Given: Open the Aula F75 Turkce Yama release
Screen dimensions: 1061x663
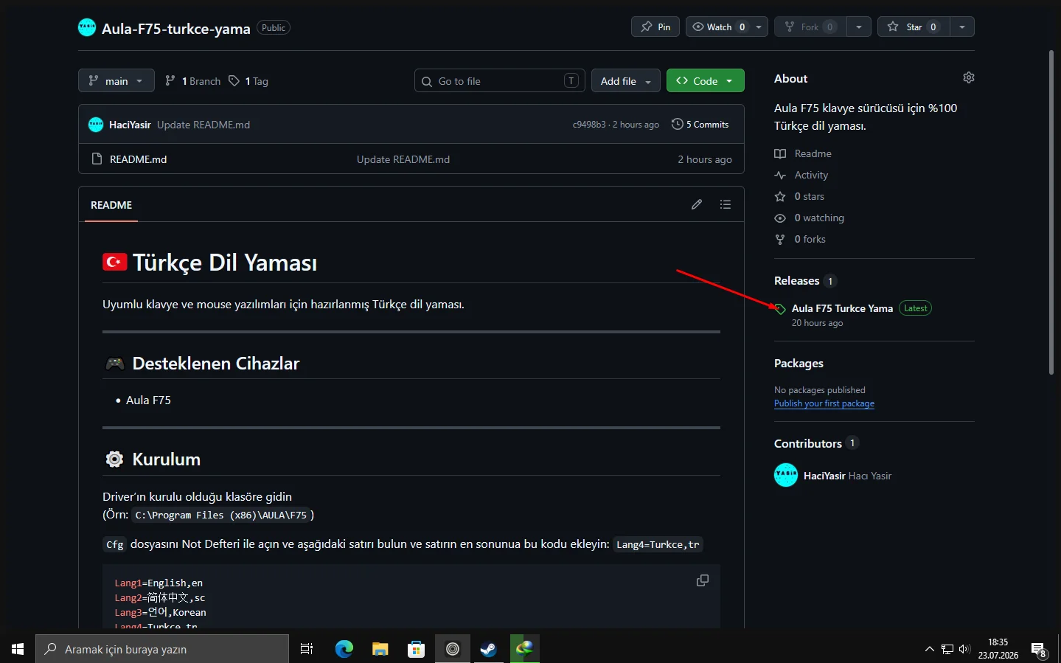Looking at the screenshot, I should [842, 308].
